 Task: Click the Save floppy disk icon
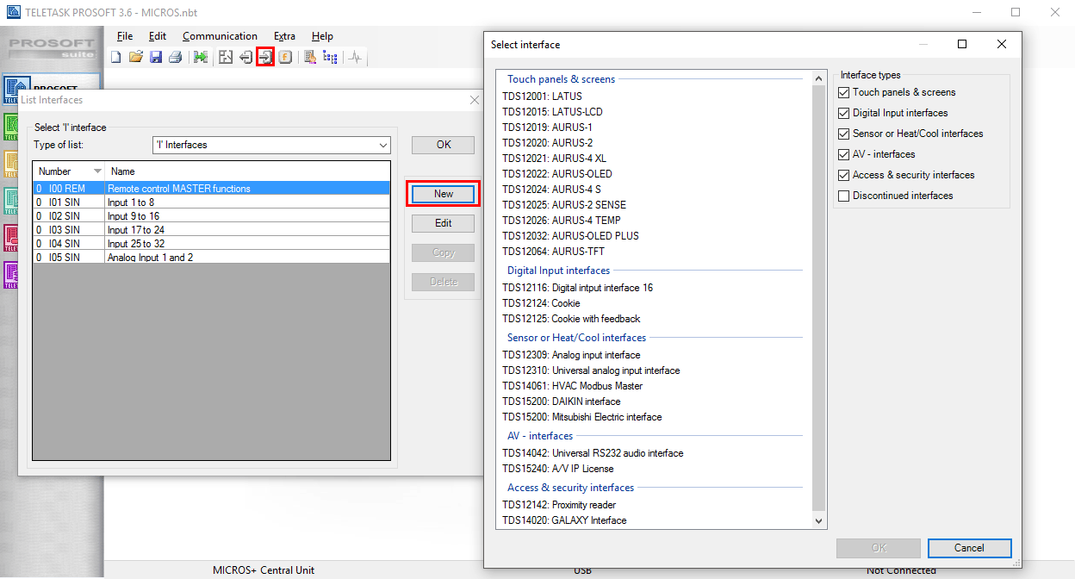[x=156, y=58]
